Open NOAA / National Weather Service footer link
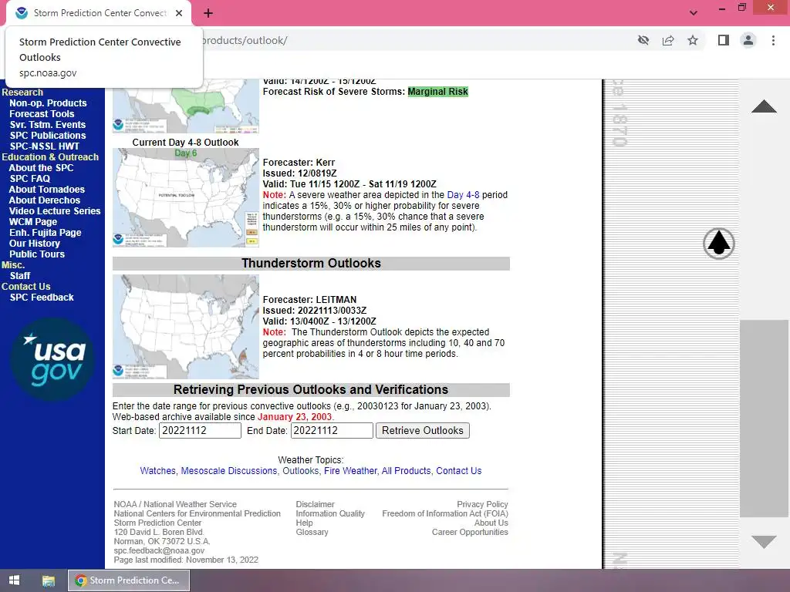Image resolution: width=790 pixels, height=592 pixels. [175, 504]
